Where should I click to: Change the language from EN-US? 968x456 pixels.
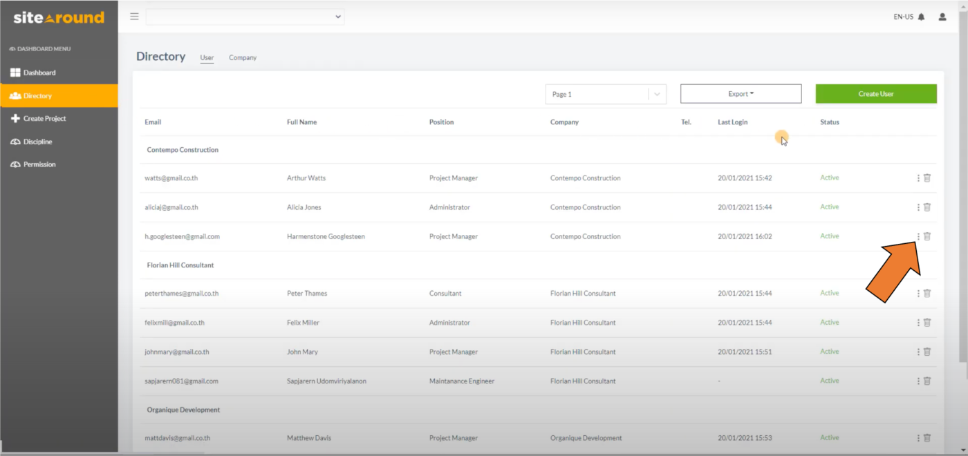902,17
